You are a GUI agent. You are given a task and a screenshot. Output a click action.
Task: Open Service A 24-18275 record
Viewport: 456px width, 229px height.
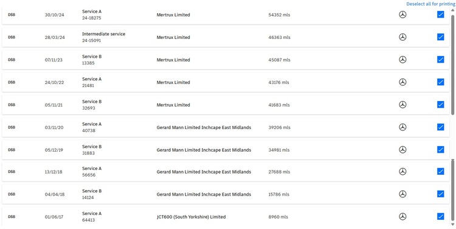pyautogui.click(x=226, y=15)
